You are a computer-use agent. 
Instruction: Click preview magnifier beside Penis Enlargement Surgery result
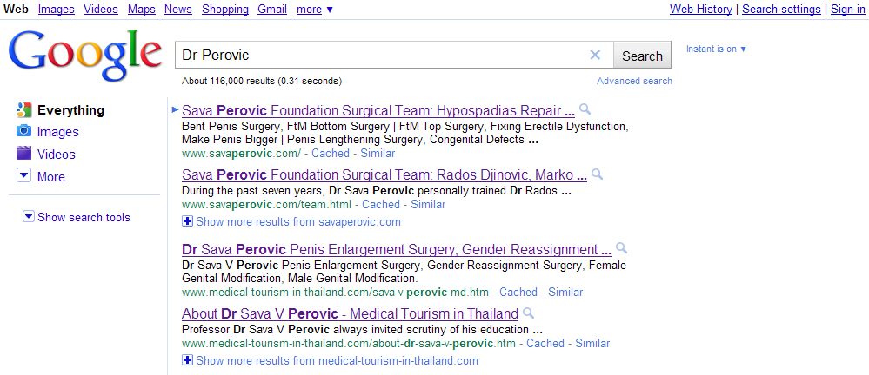[621, 249]
